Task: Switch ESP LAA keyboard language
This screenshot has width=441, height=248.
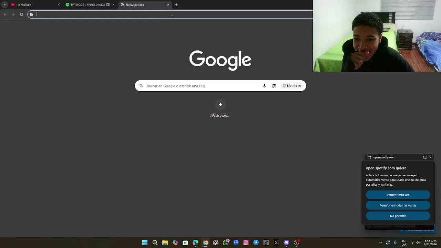Action: tap(404, 242)
